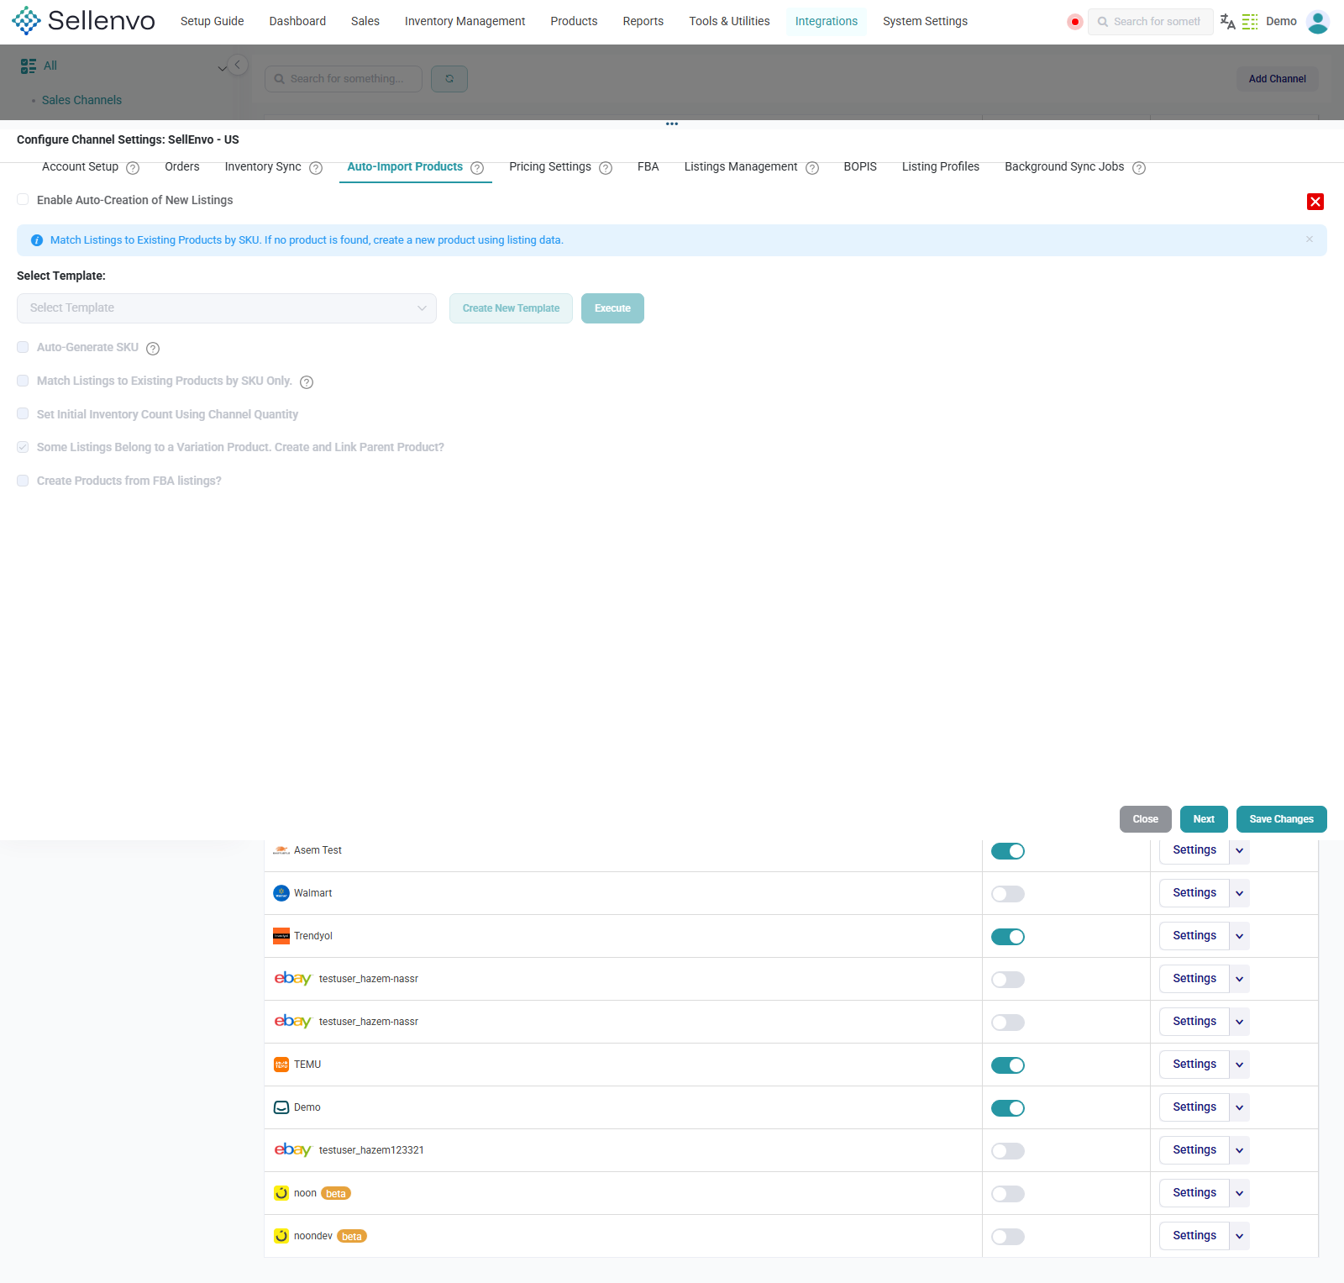Click the Save Changes button
Image resolution: width=1344 pixels, height=1283 pixels.
pyautogui.click(x=1282, y=819)
